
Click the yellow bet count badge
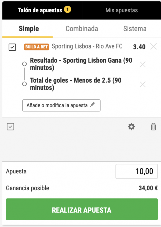click(x=67, y=10)
